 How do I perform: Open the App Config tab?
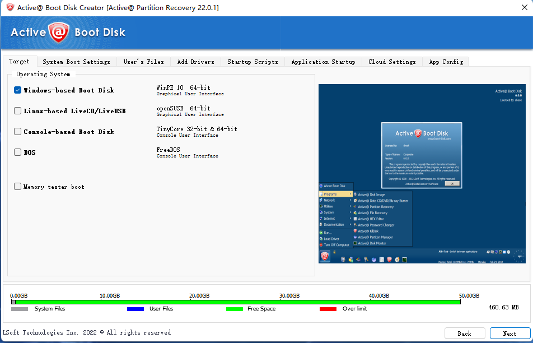tap(446, 62)
